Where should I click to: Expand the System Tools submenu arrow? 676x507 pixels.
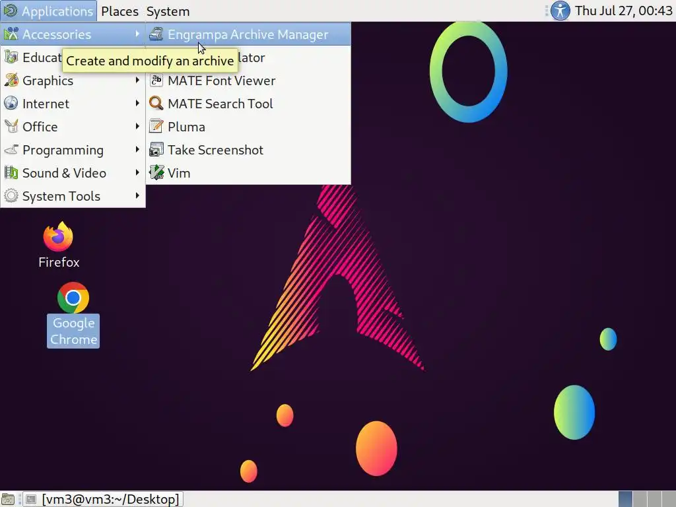tap(137, 195)
